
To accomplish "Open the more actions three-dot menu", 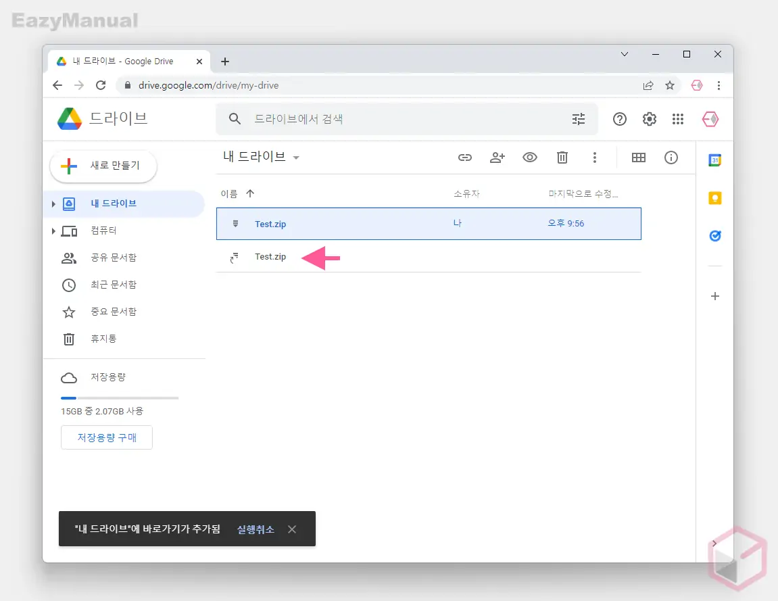I will (x=595, y=158).
